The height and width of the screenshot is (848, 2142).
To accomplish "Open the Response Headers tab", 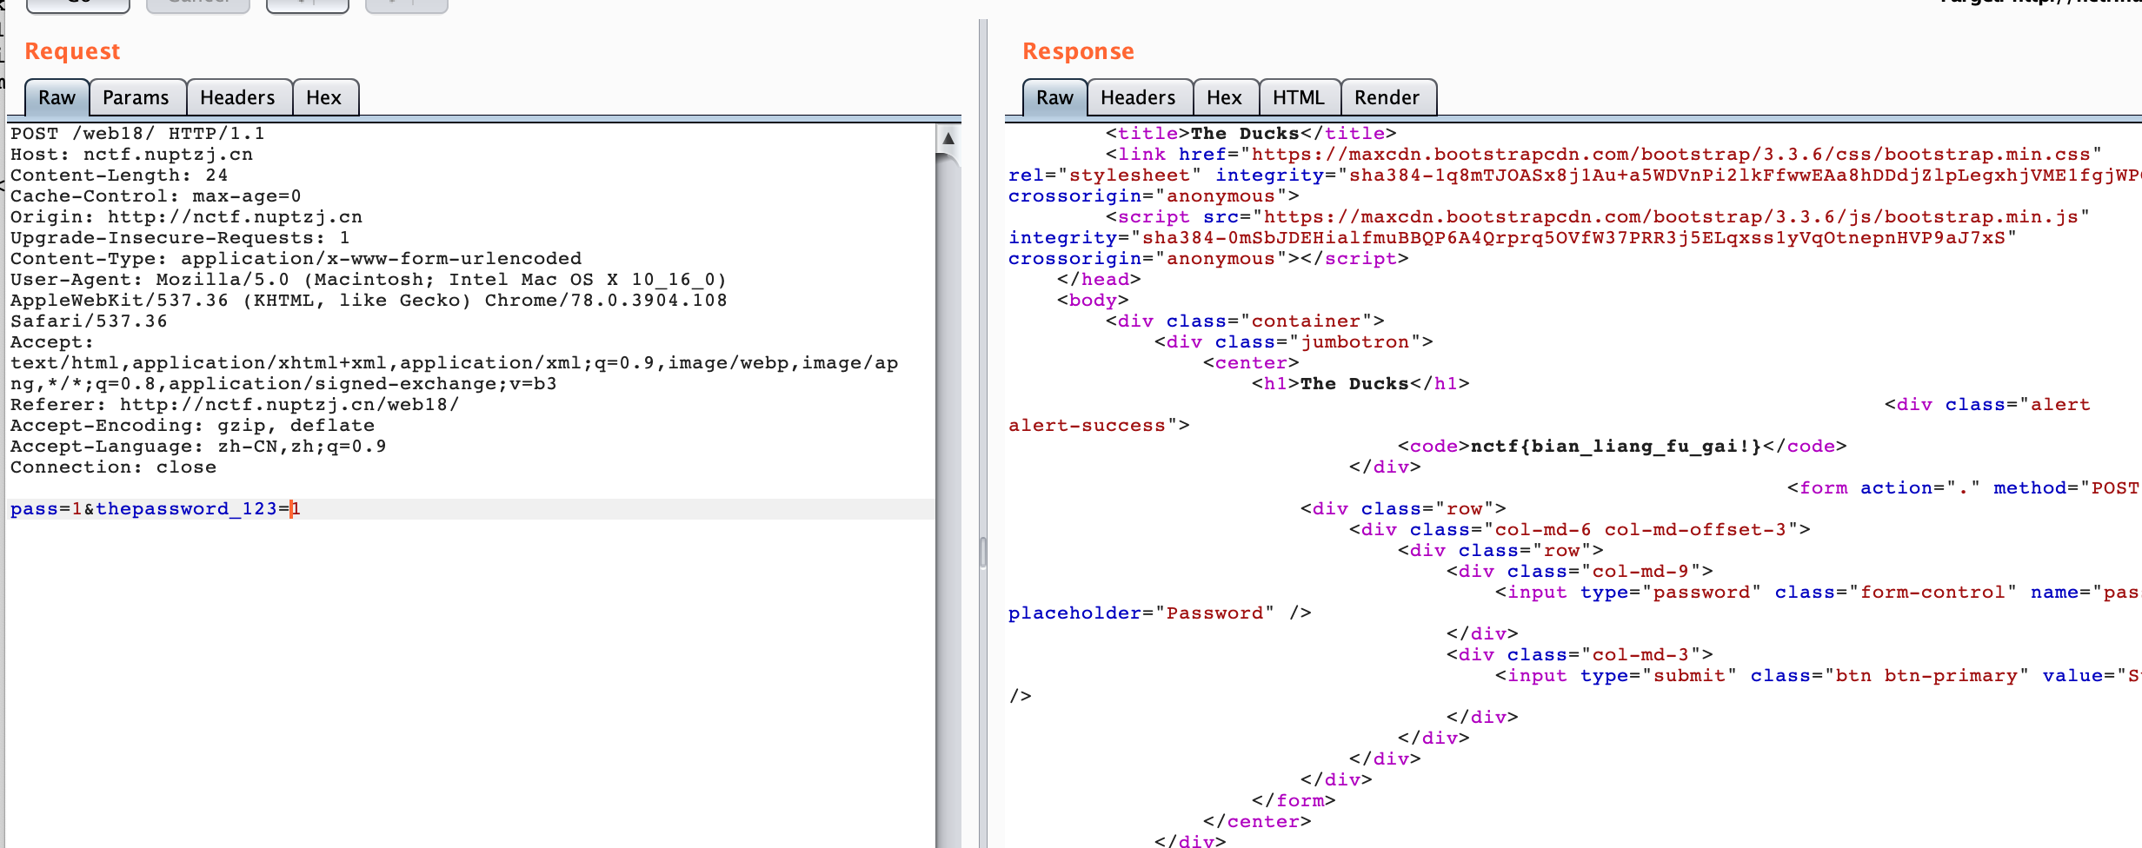I will (1139, 97).
